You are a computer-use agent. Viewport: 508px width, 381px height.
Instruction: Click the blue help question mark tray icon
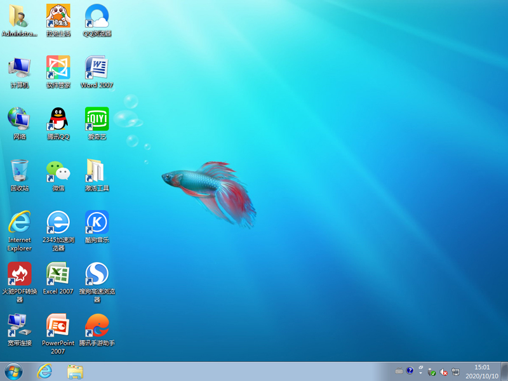410,371
